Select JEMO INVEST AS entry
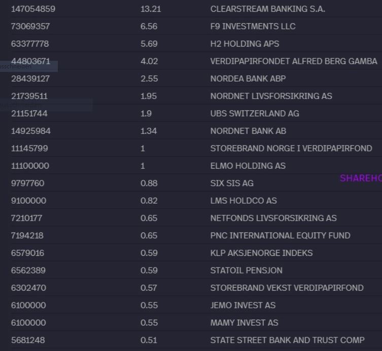Screen dimensions: 382x351 [x=243, y=305]
